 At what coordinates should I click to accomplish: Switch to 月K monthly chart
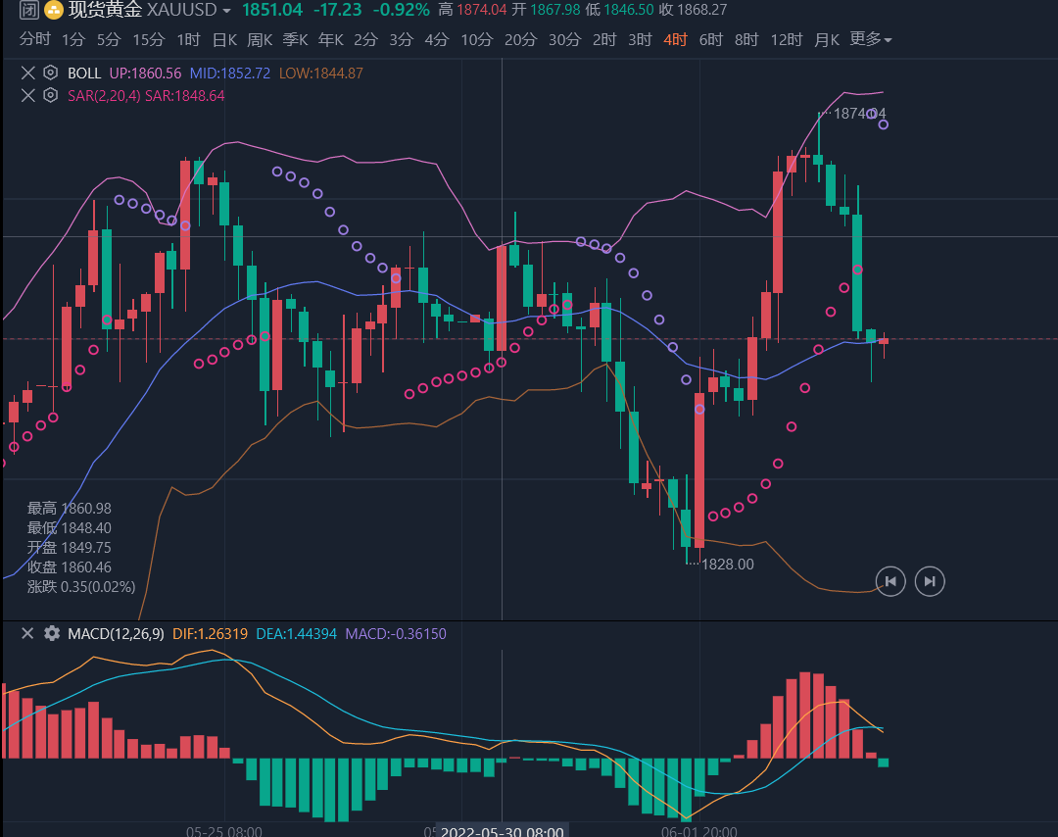pos(827,40)
